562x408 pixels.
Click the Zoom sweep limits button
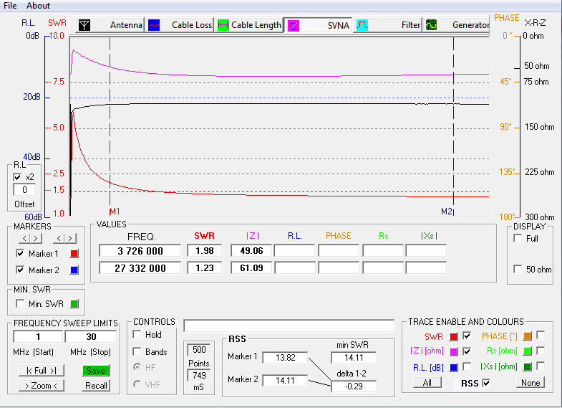[41, 386]
